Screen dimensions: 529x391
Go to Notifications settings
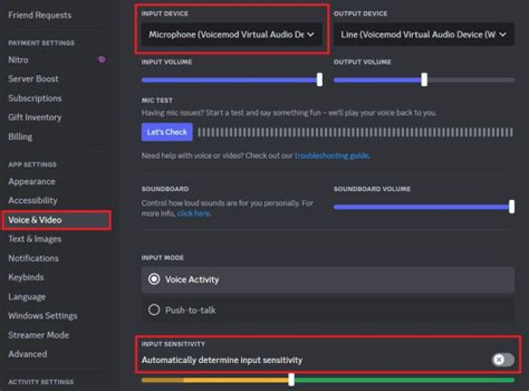(33, 258)
